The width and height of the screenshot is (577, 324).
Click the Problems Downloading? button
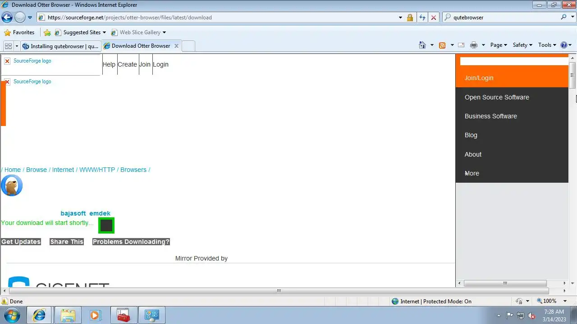(x=131, y=242)
